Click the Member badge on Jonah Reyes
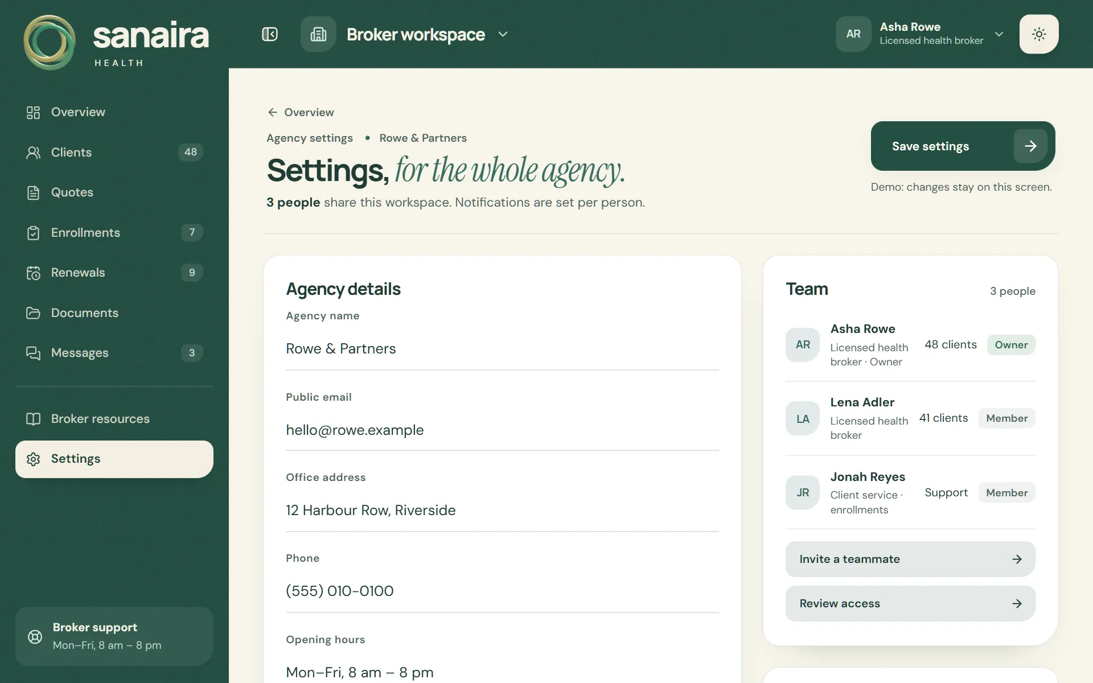Screen dimensions: 1093x683 1006,493
